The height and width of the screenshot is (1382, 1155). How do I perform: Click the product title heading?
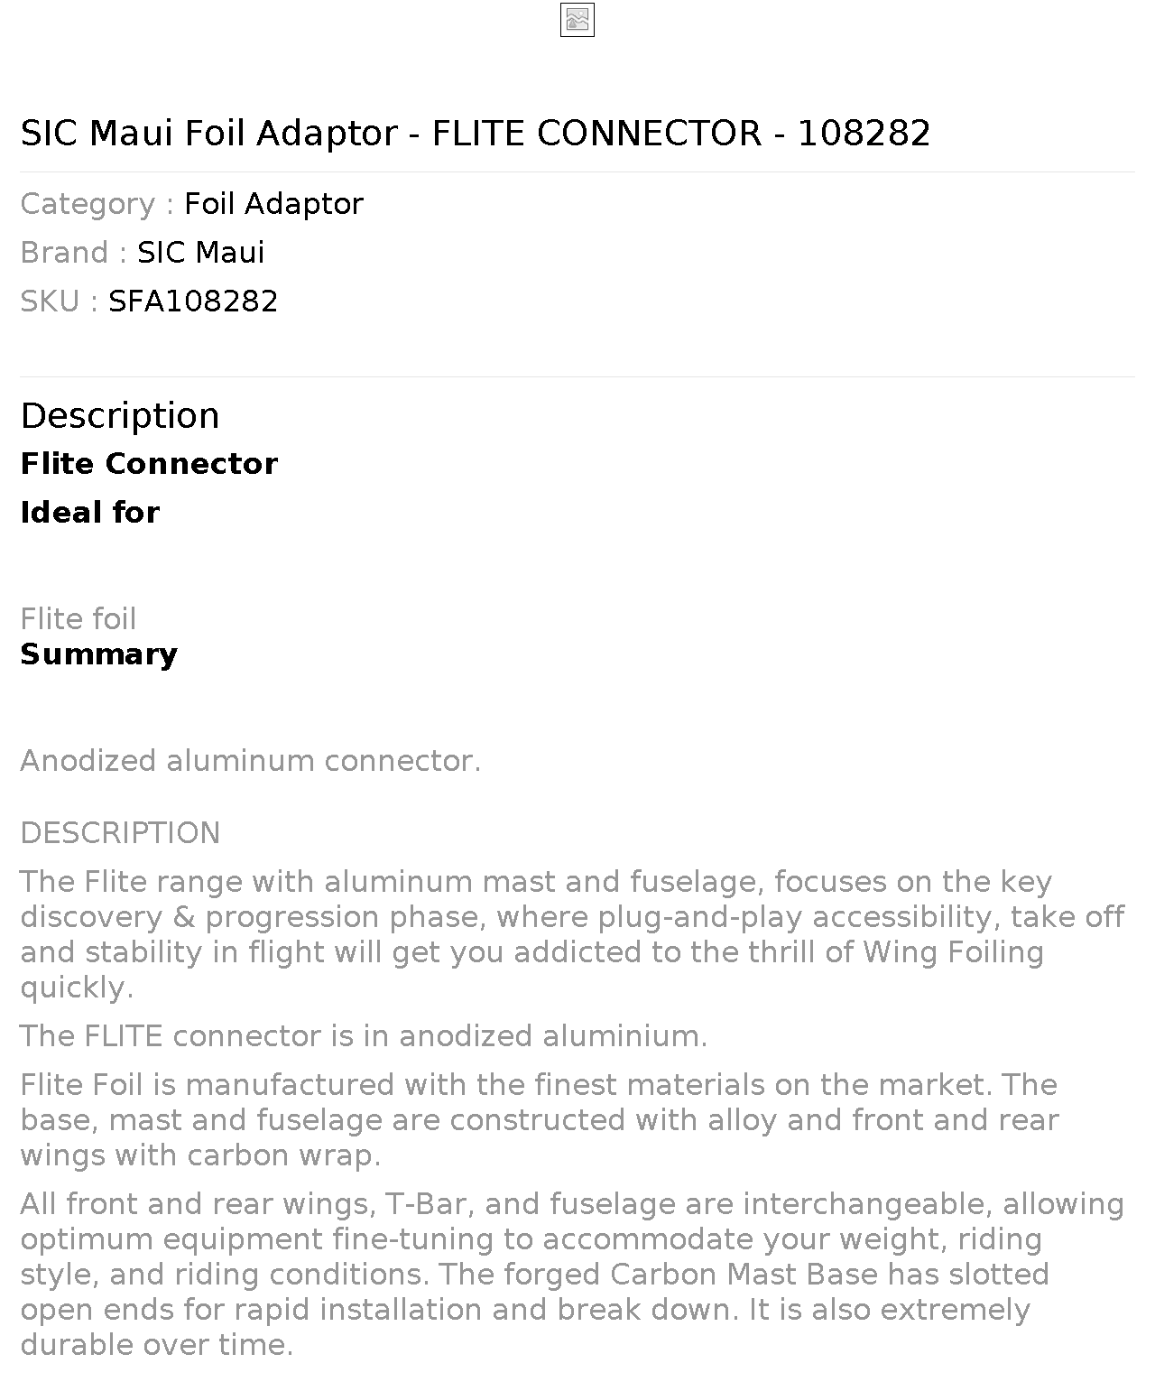476,134
